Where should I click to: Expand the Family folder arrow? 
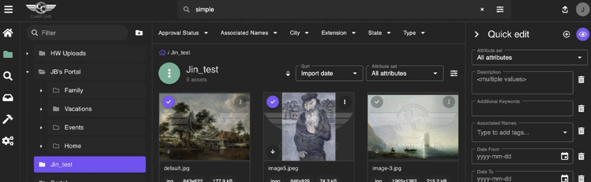(41, 91)
